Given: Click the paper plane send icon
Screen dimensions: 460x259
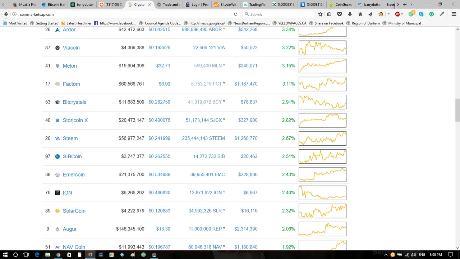Looking at the screenshot, I should click(370, 14).
